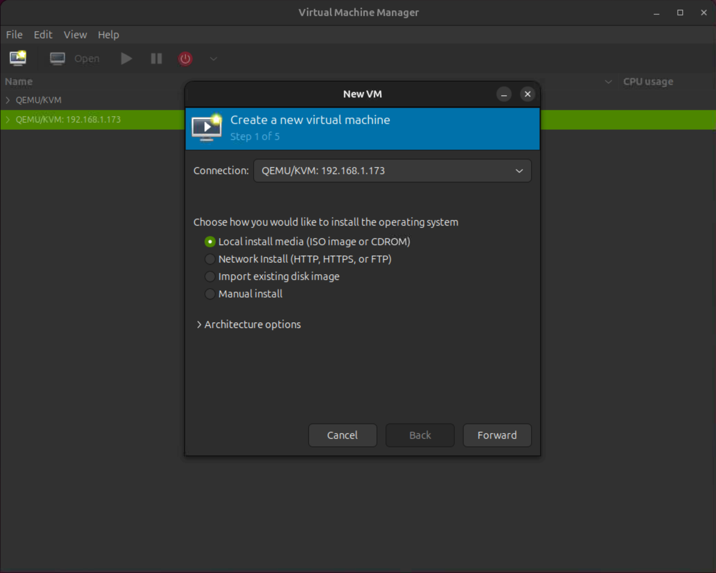
Task: Click the Run virtual machine play icon
Action: 126,59
